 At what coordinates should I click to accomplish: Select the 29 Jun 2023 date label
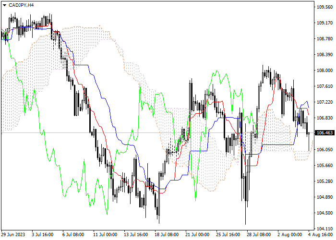[13, 234]
